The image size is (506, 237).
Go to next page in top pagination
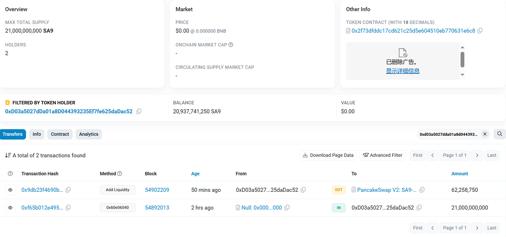pos(477,155)
